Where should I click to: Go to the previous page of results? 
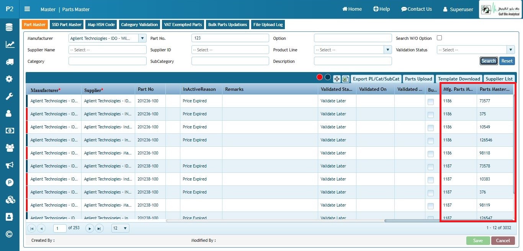tap(41, 228)
